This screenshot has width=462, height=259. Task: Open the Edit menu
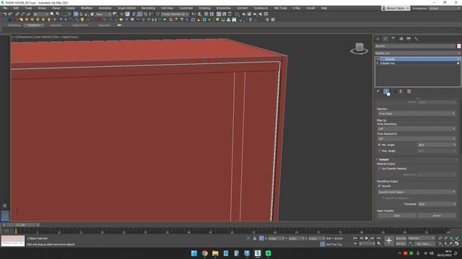pyautogui.click(x=16, y=8)
